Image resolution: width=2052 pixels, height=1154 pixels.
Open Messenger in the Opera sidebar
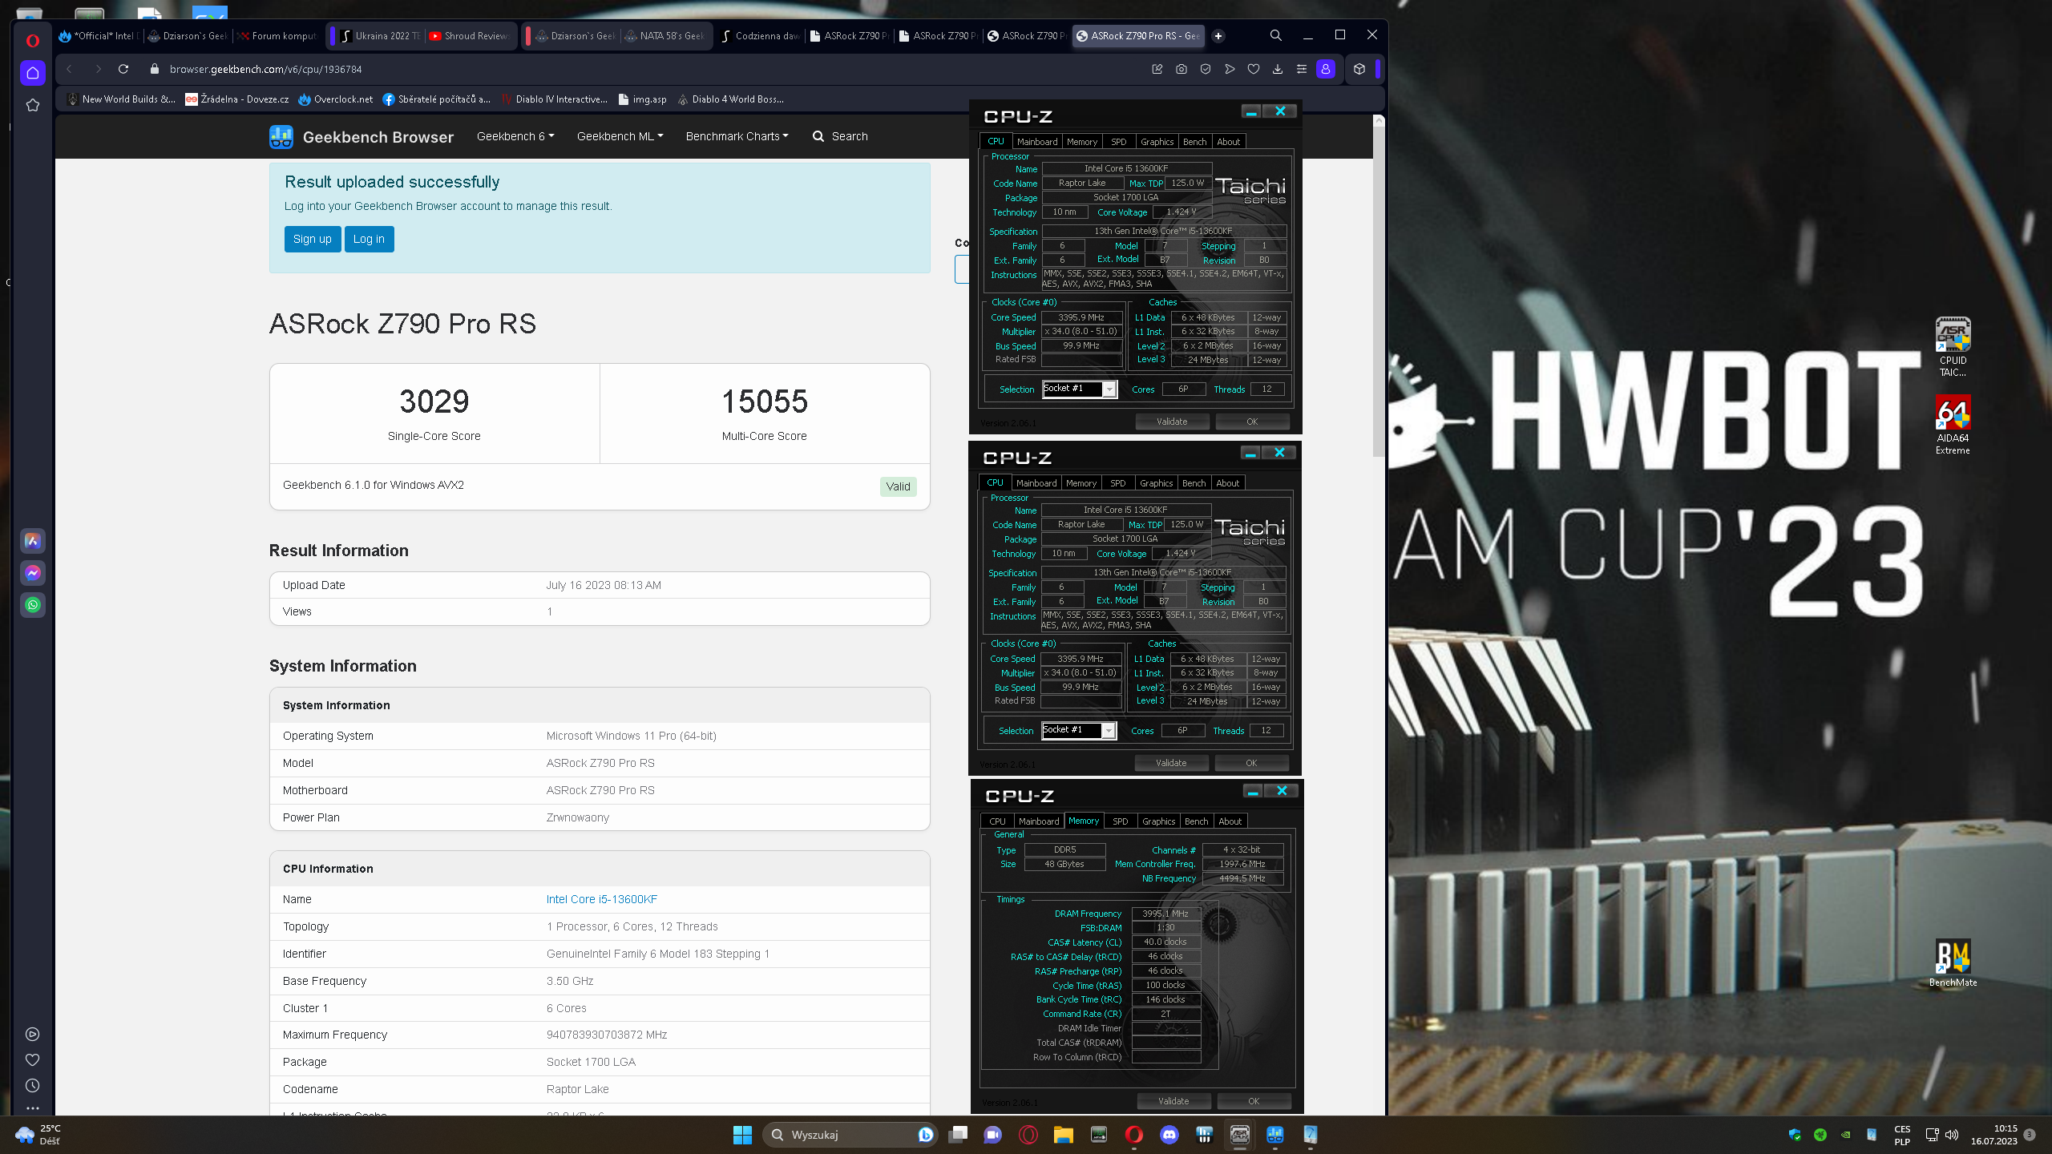tap(33, 573)
